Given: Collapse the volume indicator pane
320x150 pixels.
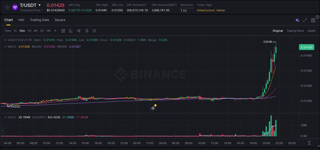Looking at the screenshot, I should [5, 117].
